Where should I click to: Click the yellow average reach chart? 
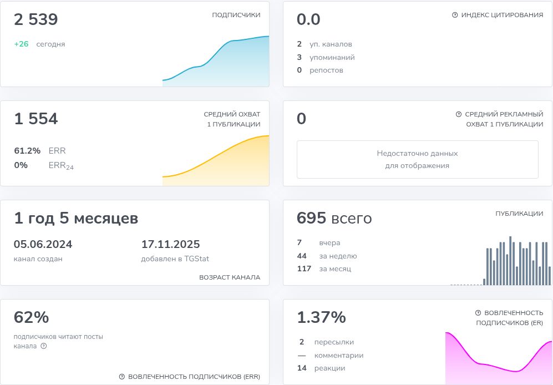click(x=216, y=161)
